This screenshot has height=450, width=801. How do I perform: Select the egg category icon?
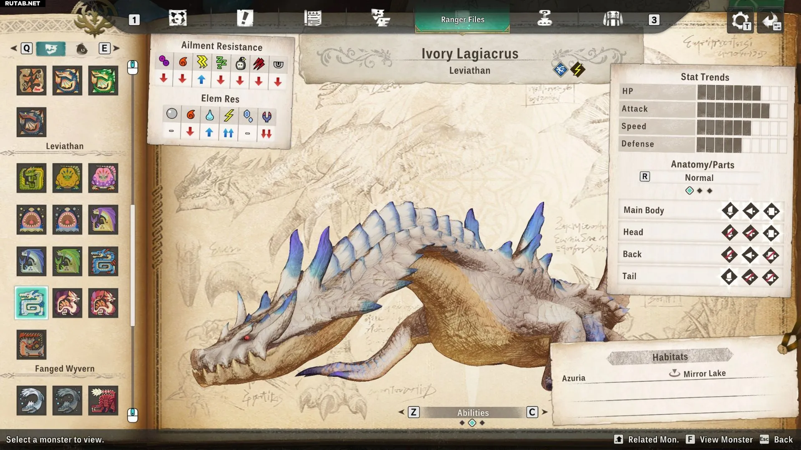pyautogui.click(x=82, y=49)
